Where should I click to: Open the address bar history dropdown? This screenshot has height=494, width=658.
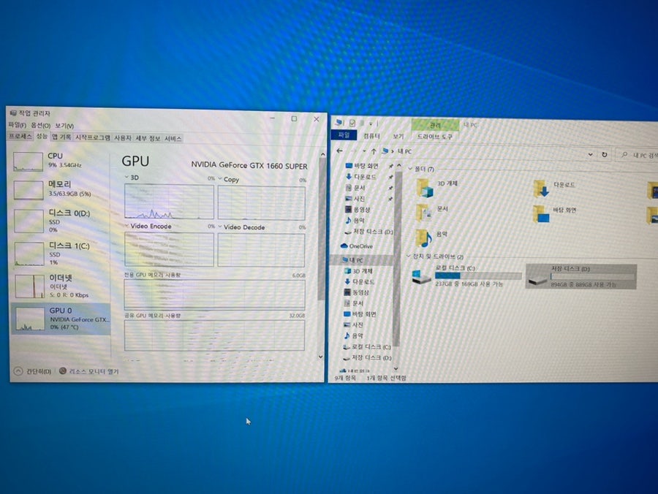(591, 154)
